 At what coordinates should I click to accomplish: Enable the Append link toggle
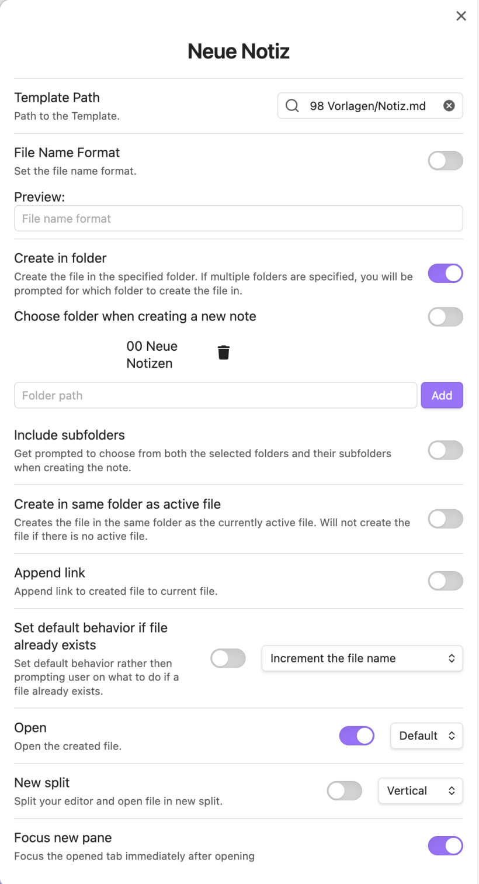pos(445,581)
